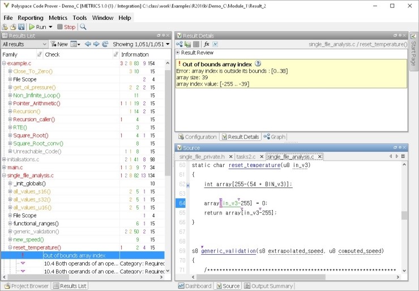Open the Start Page side tab

click(413, 51)
